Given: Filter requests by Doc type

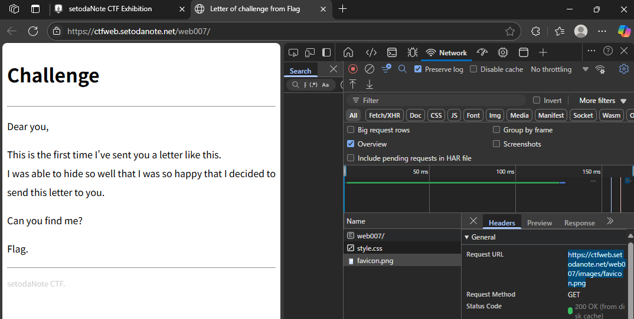Looking at the screenshot, I should [x=415, y=115].
